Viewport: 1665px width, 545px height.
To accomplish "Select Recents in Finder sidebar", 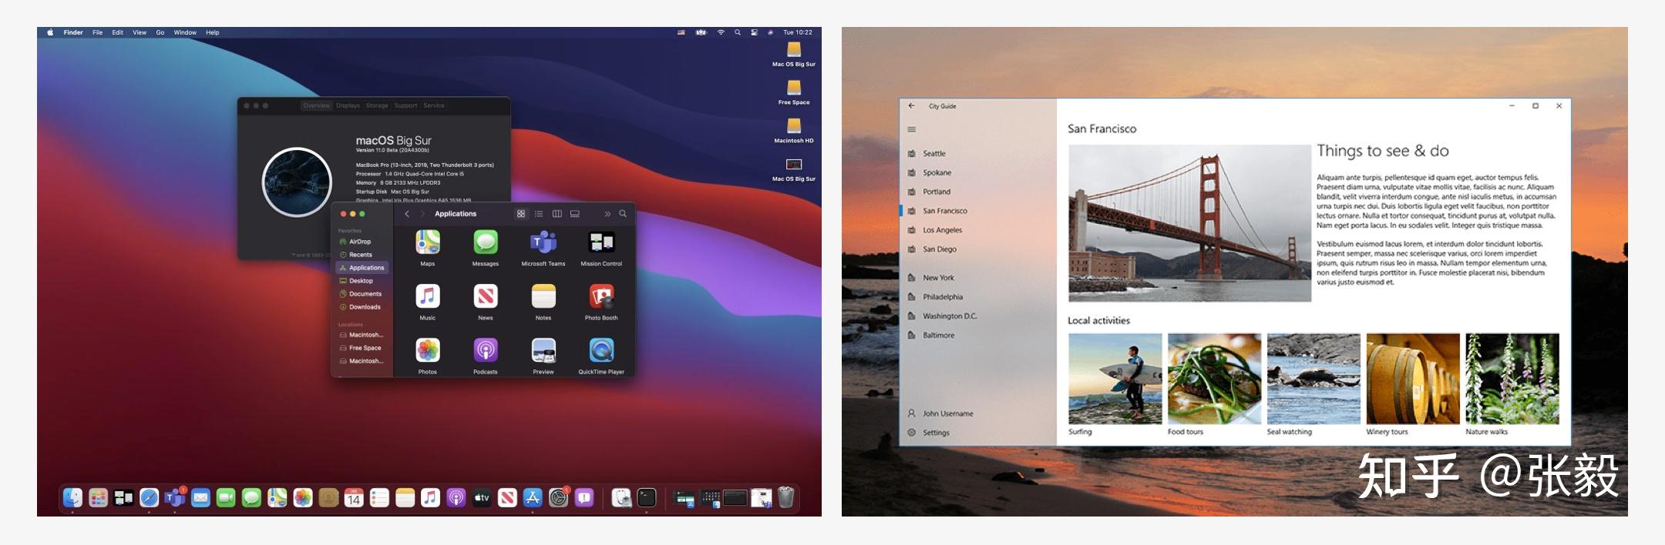I will 362,255.
